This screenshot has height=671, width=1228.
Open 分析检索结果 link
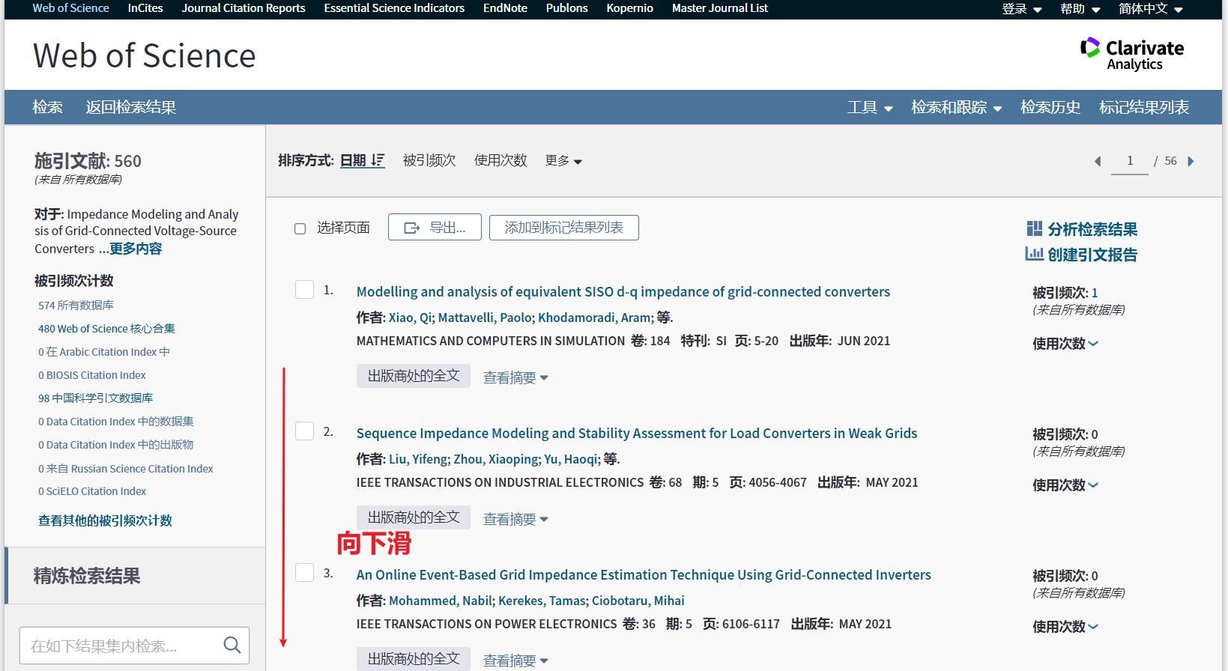(x=1092, y=229)
